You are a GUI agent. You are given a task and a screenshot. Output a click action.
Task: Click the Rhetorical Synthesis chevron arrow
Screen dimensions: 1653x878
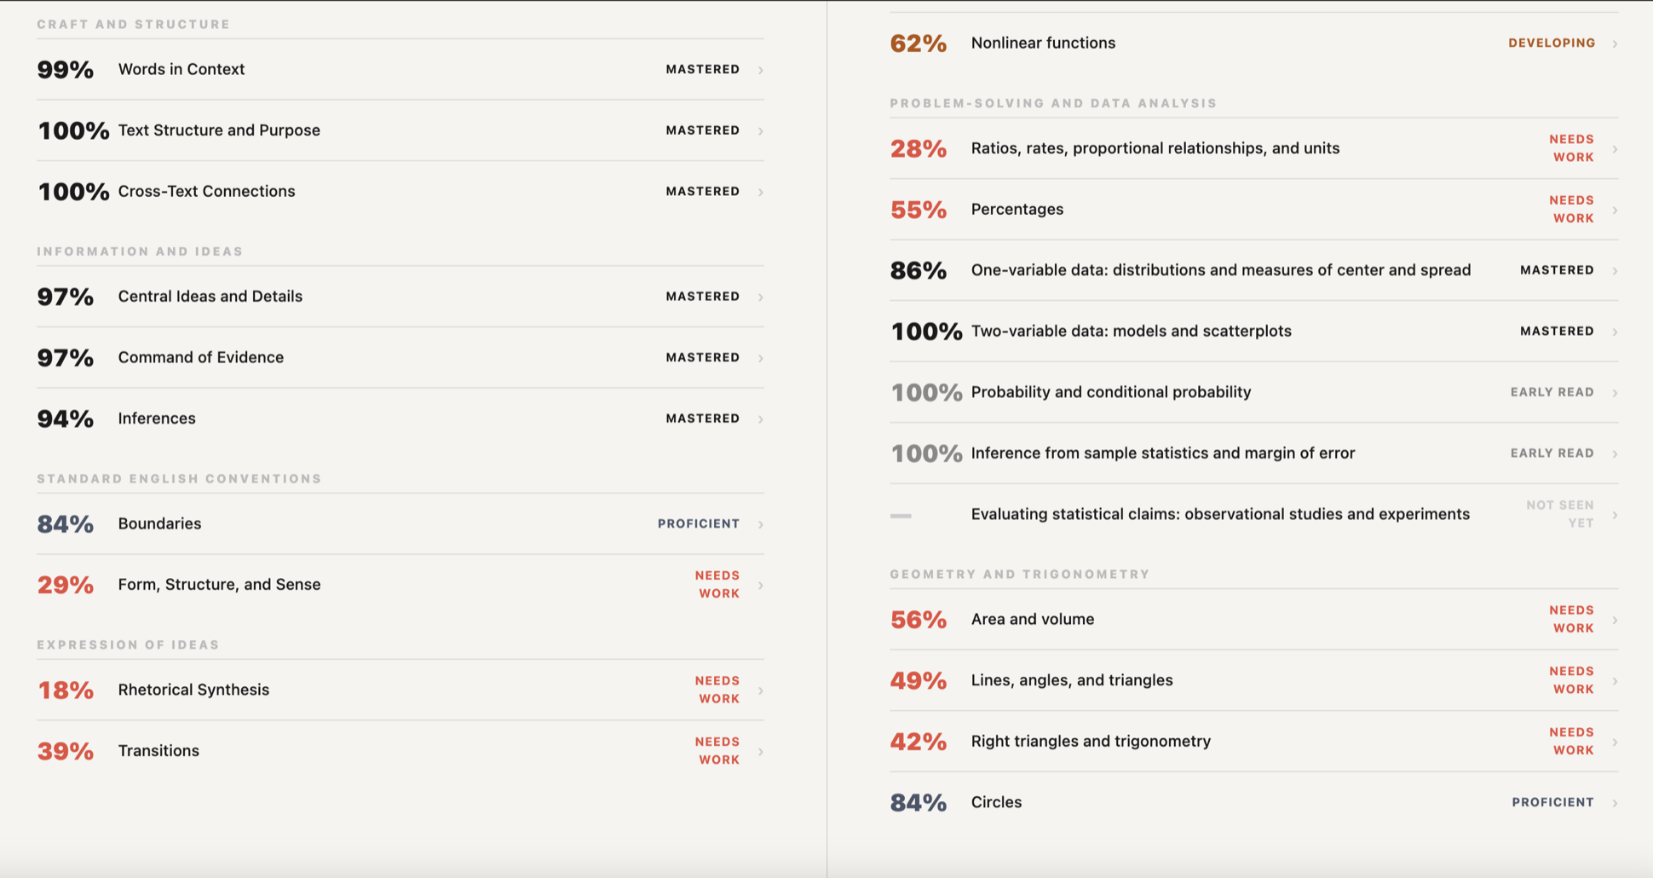coord(760,690)
